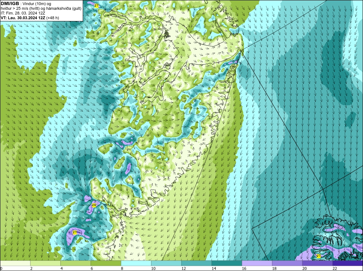Pick the 4–6 m/s green swatch
Image resolution: width=363 pixels, height=271 pixels.
click(x=76, y=263)
